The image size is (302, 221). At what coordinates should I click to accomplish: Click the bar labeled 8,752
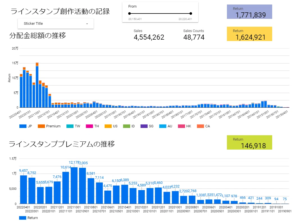32,191
